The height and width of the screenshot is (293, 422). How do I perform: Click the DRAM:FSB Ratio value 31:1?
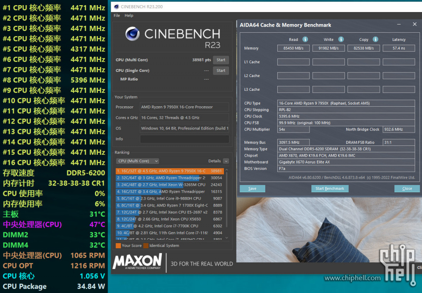point(399,142)
